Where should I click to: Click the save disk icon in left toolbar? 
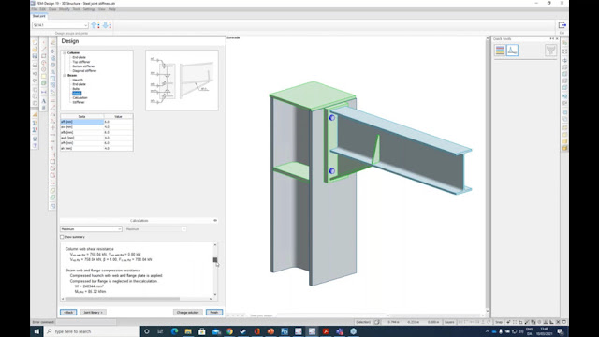pyautogui.click(x=35, y=56)
